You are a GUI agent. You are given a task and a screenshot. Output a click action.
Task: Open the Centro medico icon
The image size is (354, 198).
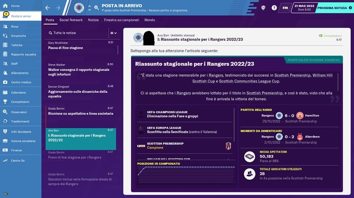(x=5, y=82)
